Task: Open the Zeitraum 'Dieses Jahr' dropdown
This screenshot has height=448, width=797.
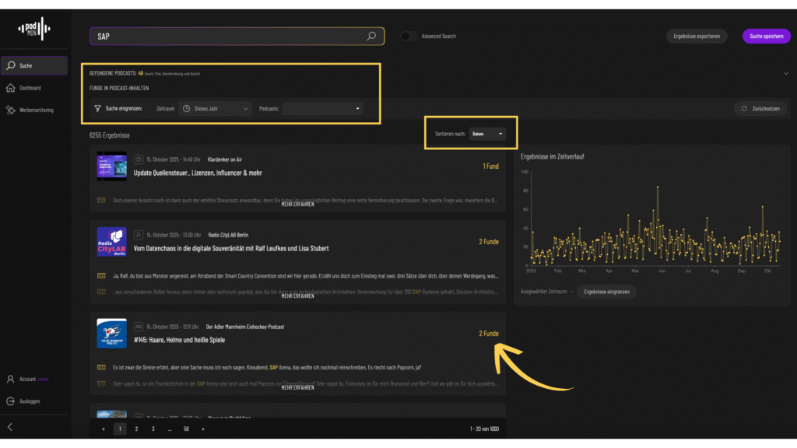Action: [216, 109]
